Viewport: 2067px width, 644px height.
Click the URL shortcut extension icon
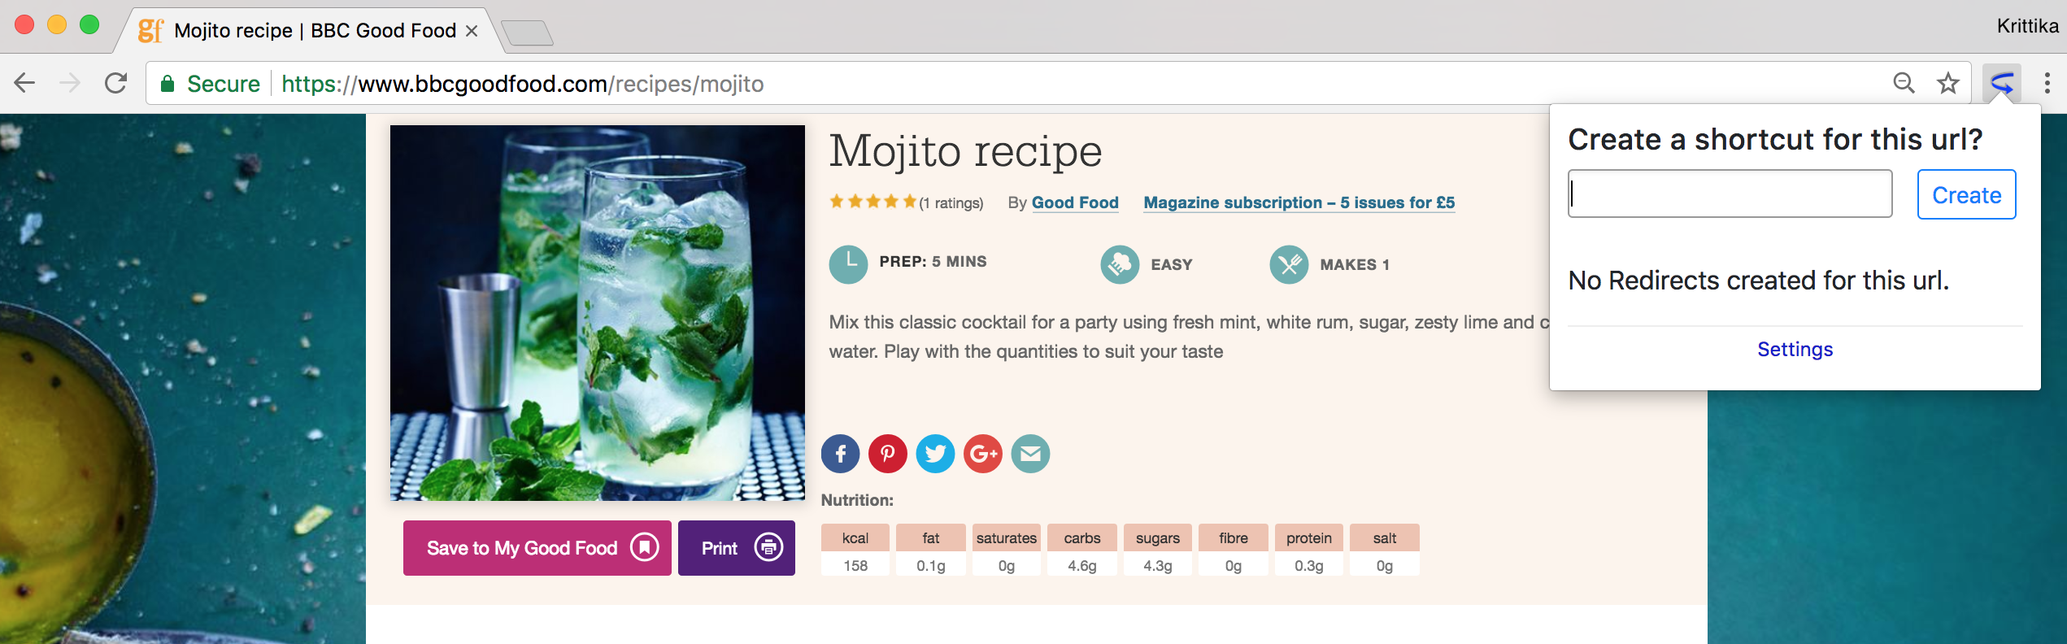[2001, 84]
